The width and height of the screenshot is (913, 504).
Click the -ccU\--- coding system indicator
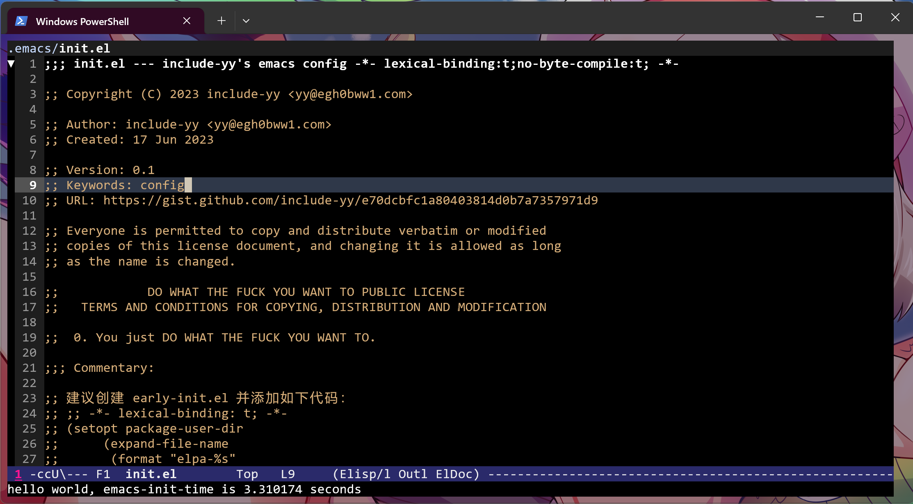click(59, 474)
